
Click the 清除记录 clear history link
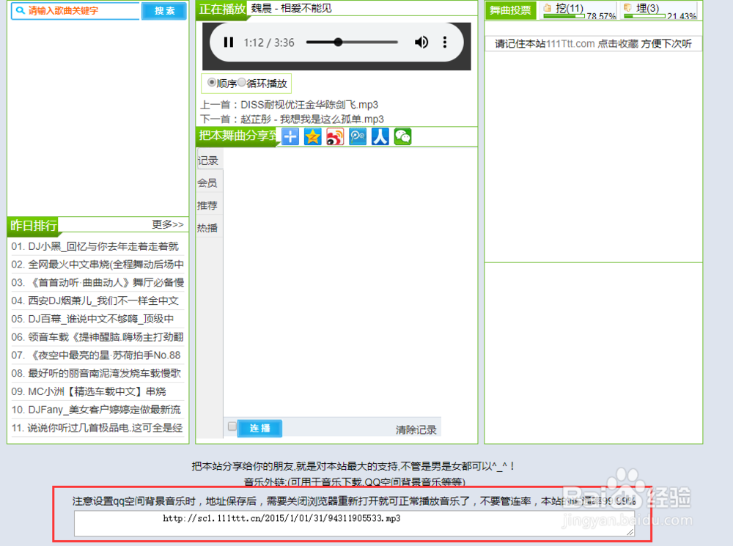click(x=416, y=428)
